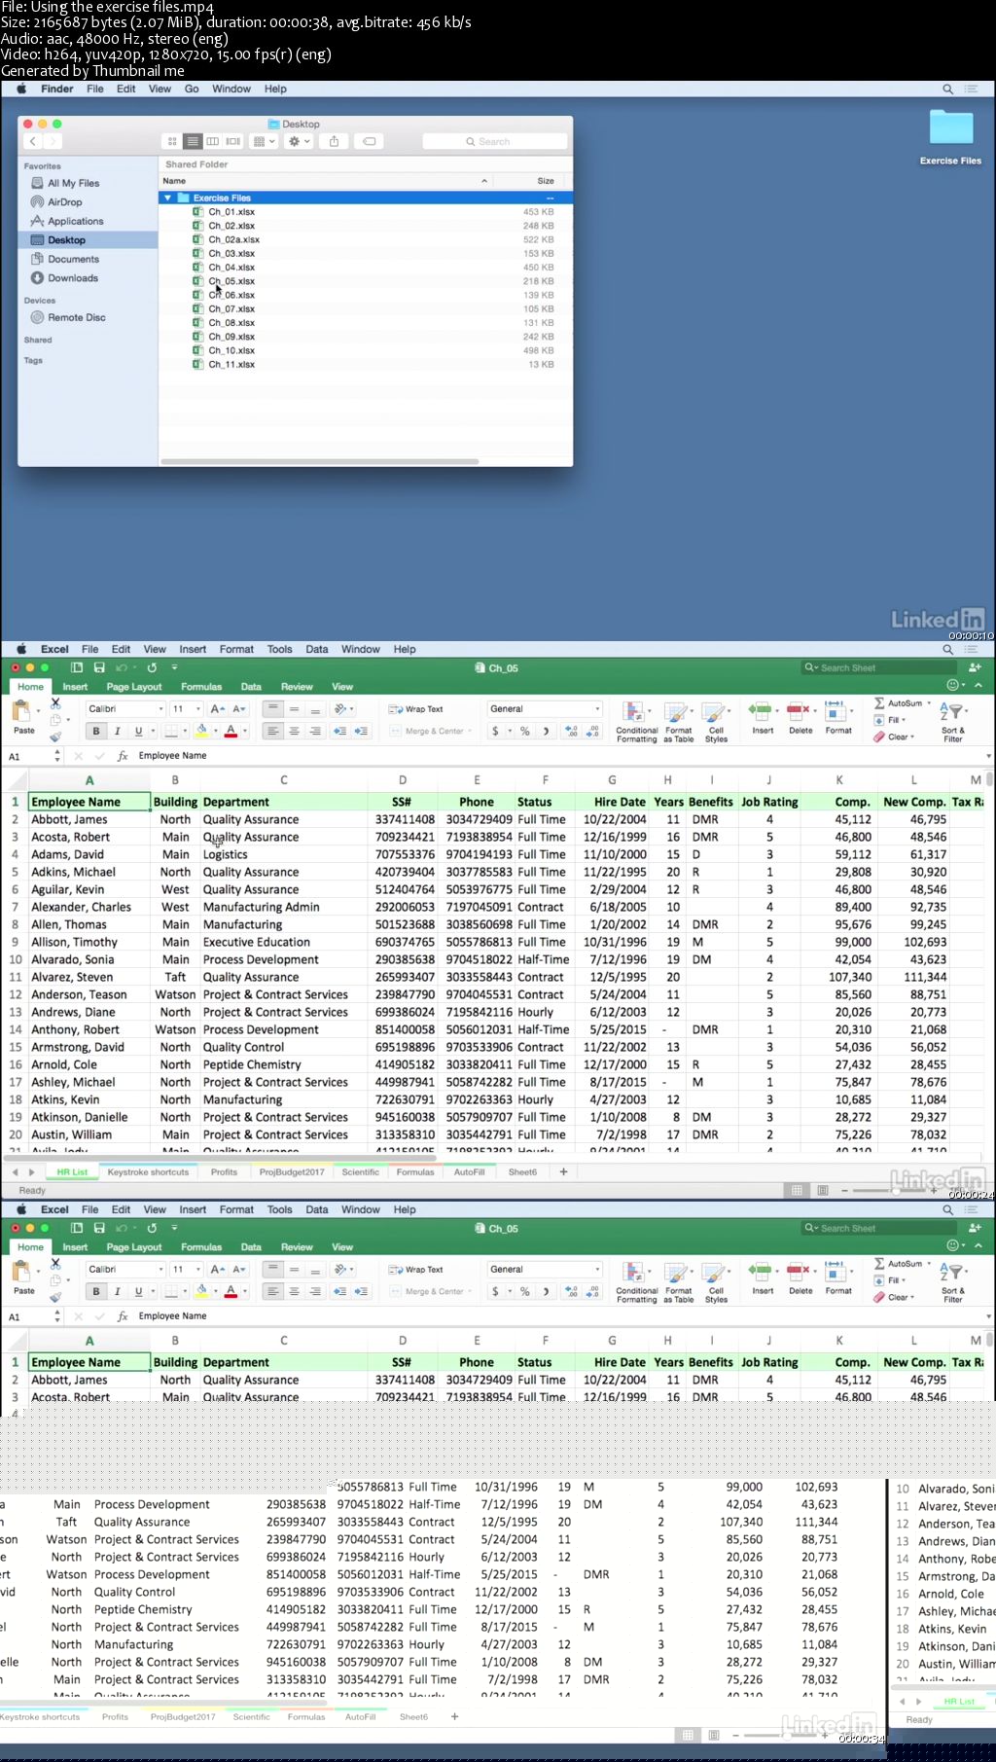This screenshot has width=996, height=1762.
Task: Open Borders dropdown arrow in 00:00:24 Excel frame
Action: tap(186, 732)
